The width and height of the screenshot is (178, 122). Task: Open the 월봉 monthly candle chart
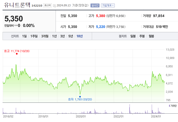pos(151,36)
